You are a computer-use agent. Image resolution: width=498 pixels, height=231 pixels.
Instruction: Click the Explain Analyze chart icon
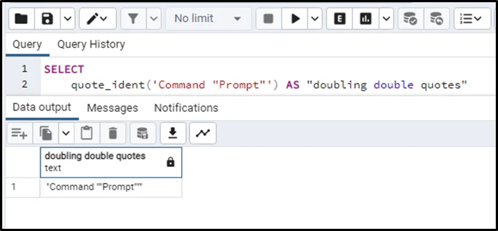pos(365,19)
